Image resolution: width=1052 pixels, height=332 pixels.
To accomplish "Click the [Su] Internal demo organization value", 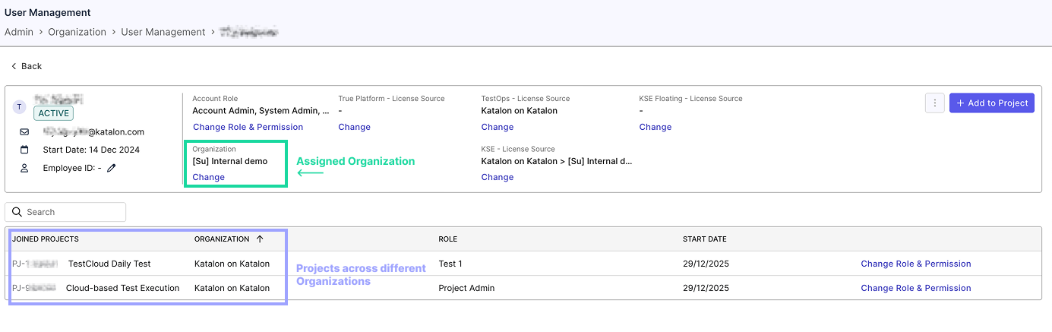I will pyautogui.click(x=230, y=161).
